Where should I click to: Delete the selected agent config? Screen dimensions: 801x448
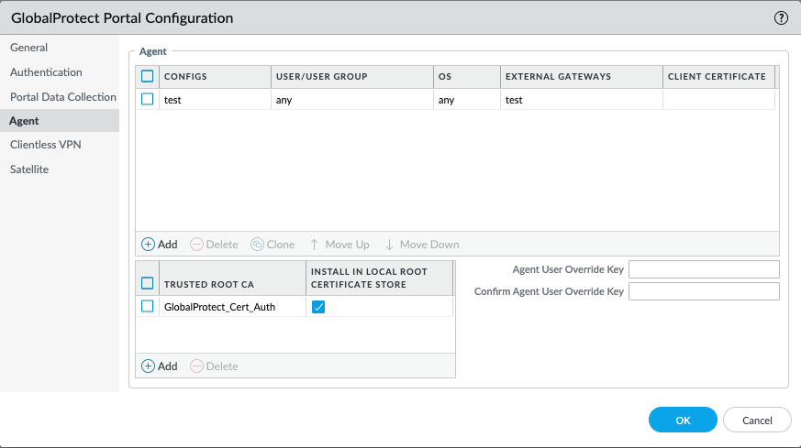point(214,245)
